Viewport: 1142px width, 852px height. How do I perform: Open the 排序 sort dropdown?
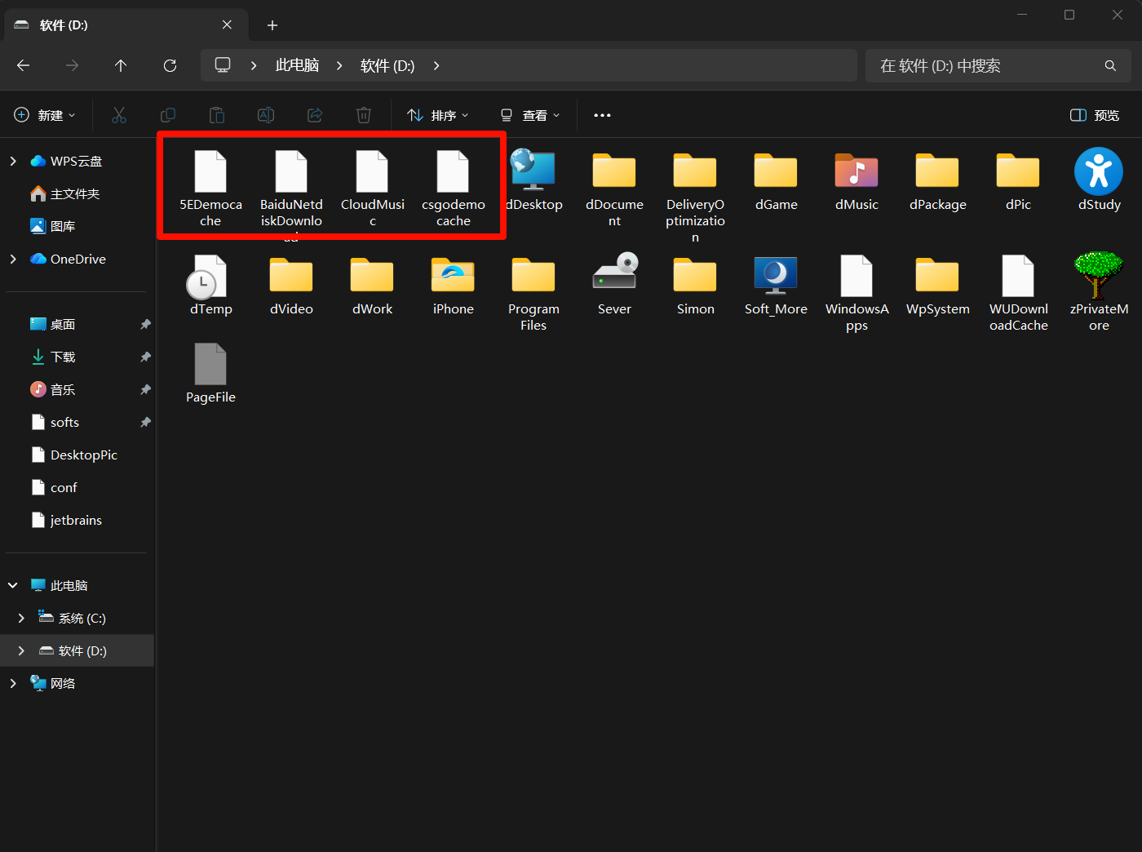(x=438, y=115)
